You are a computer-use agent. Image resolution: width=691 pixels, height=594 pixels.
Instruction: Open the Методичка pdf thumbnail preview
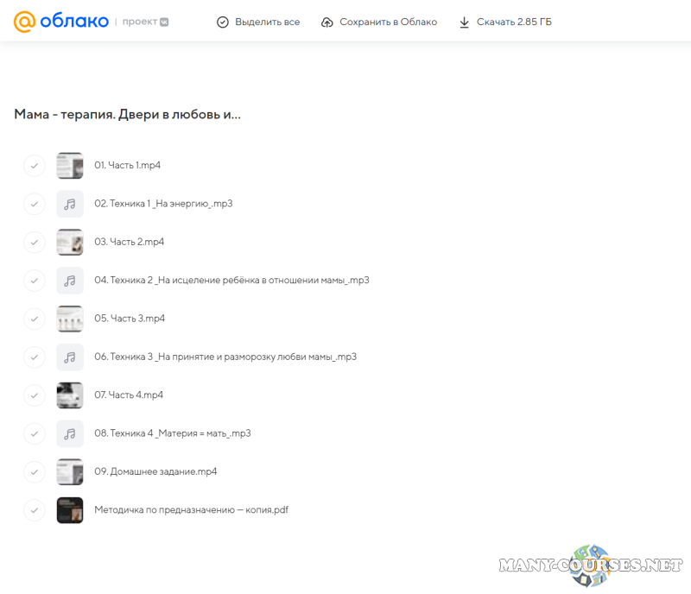click(x=70, y=510)
